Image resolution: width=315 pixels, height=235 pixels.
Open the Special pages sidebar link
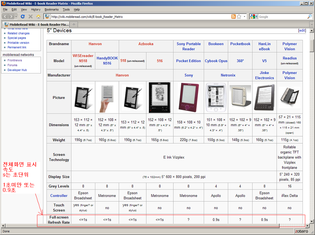[x=17, y=38]
